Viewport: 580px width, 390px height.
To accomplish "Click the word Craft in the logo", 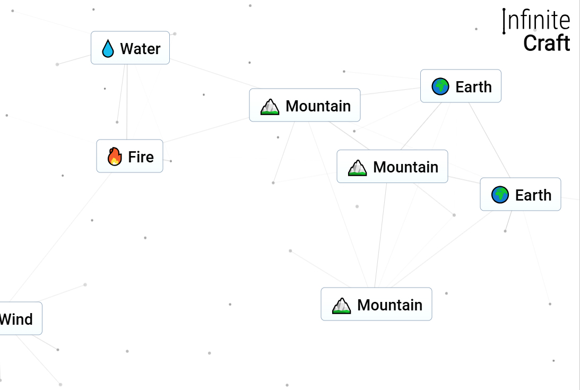I will [x=546, y=44].
